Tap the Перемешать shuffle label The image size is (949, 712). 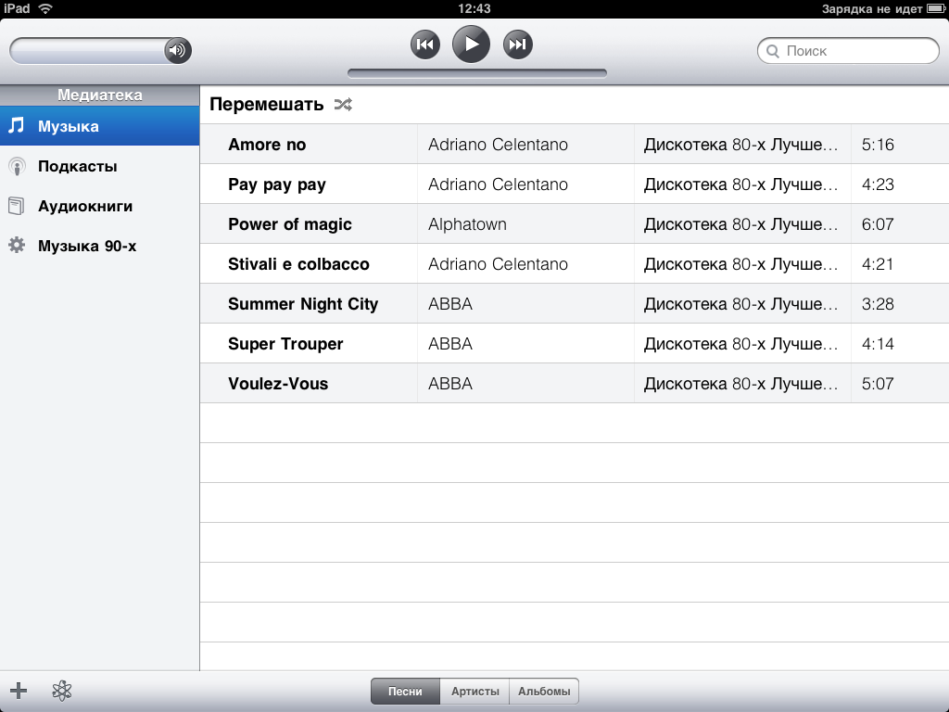tap(266, 105)
